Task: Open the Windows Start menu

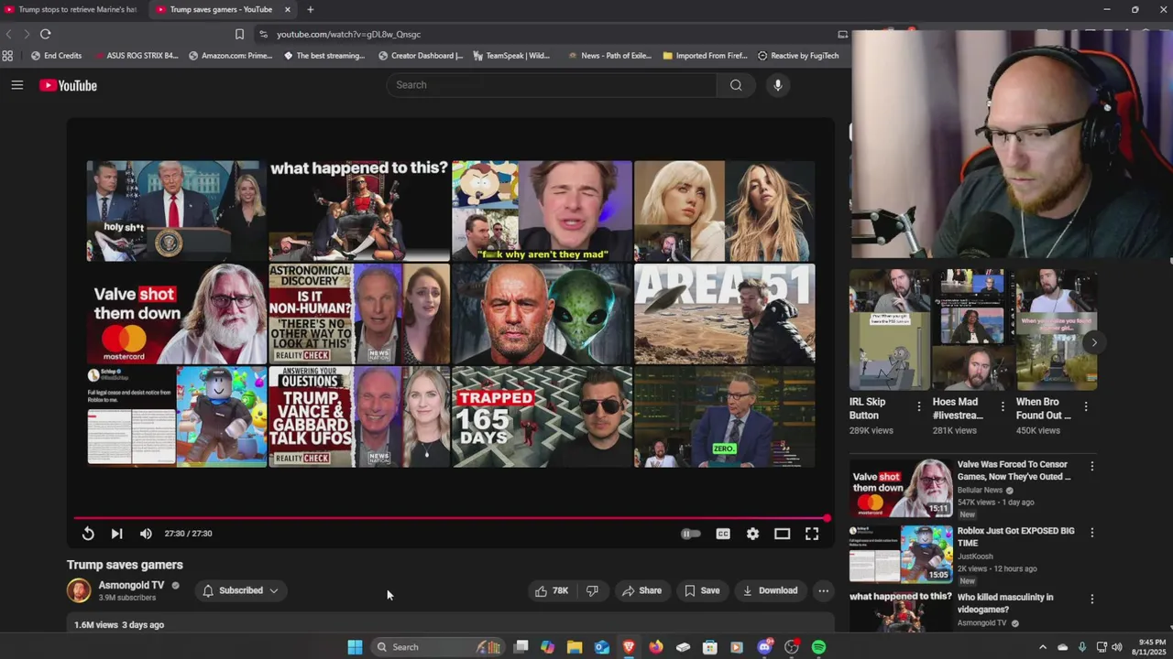Action: (x=355, y=647)
